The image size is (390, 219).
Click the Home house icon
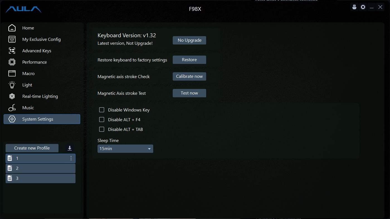[x=12, y=28]
